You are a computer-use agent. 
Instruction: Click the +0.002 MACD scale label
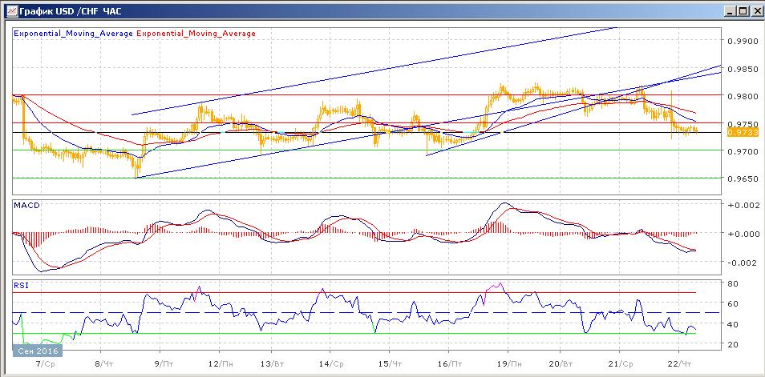(742, 206)
